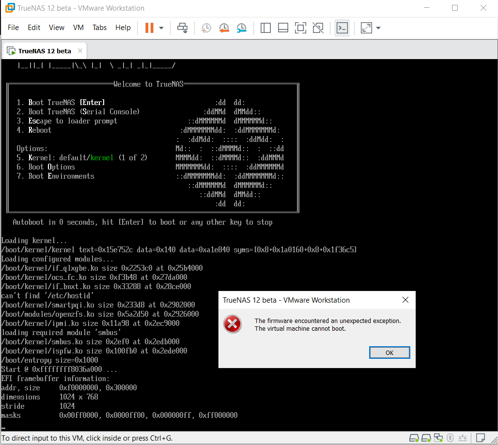
Task: Open the Tabs menu
Action: point(99,28)
